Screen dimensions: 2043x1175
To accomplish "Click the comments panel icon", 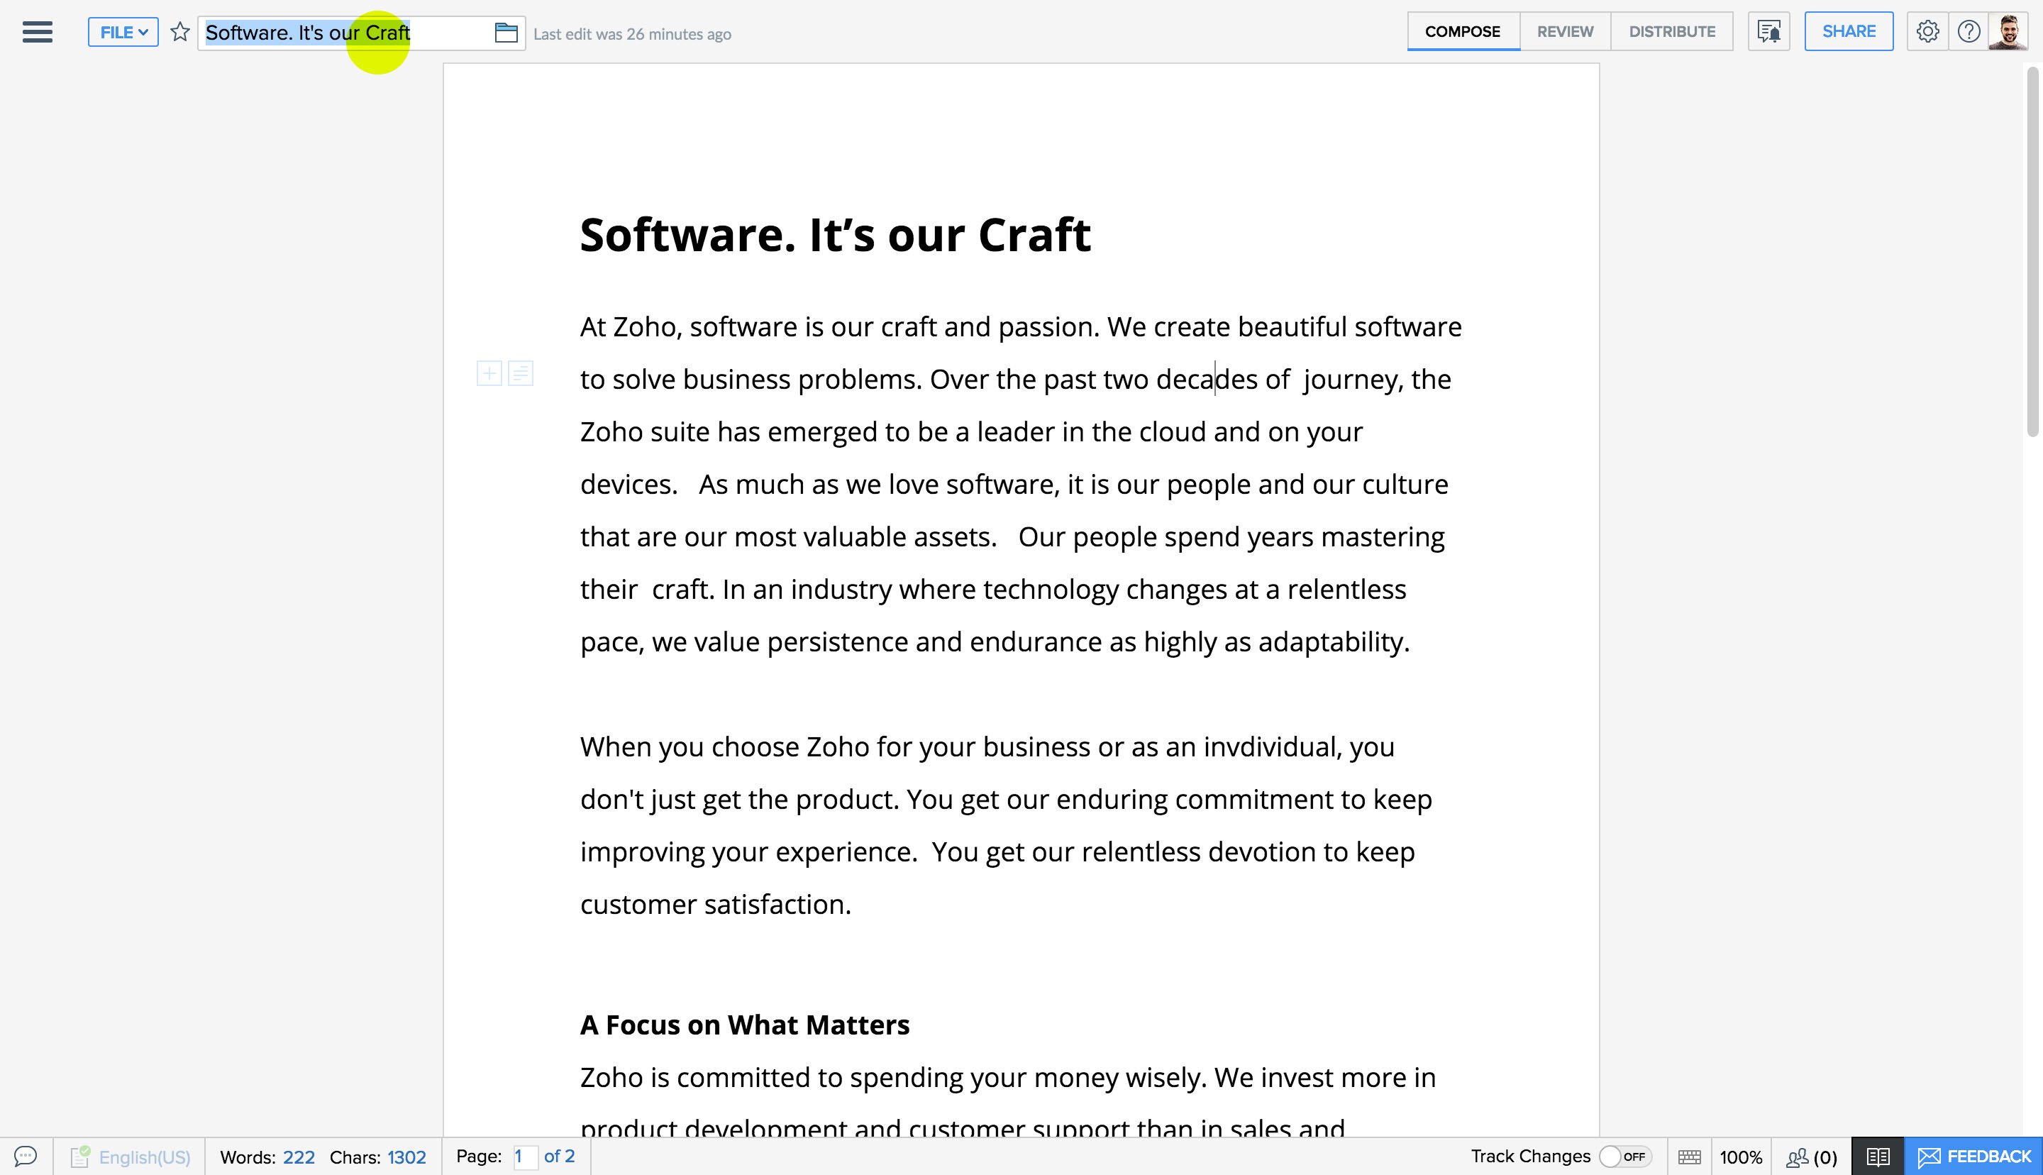I will click(x=26, y=1157).
